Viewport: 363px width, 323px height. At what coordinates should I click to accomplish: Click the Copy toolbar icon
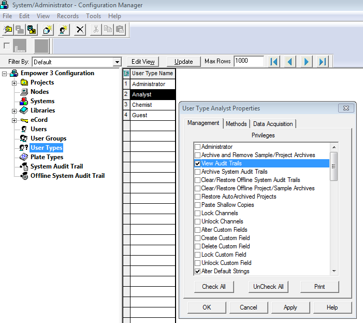point(108,30)
